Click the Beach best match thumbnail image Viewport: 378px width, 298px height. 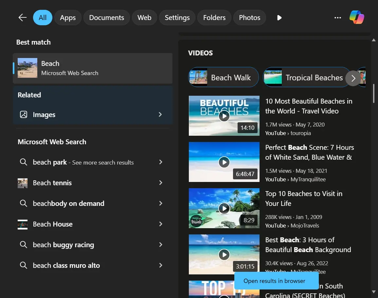tap(27, 68)
